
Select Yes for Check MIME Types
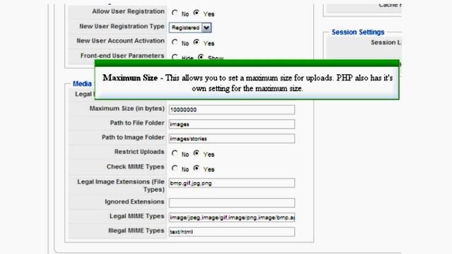[196, 169]
